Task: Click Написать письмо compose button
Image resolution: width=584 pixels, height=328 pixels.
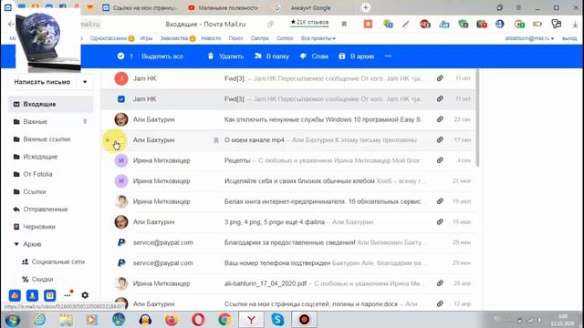Action: pos(42,82)
